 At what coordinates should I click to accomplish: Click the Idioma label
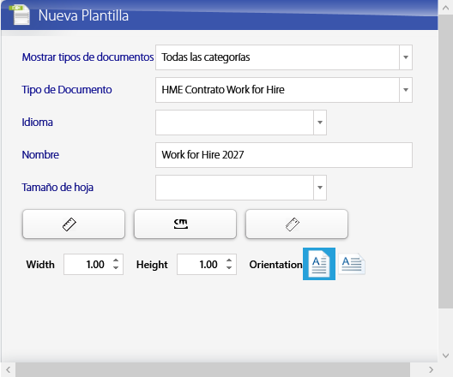click(x=37, y=123)
